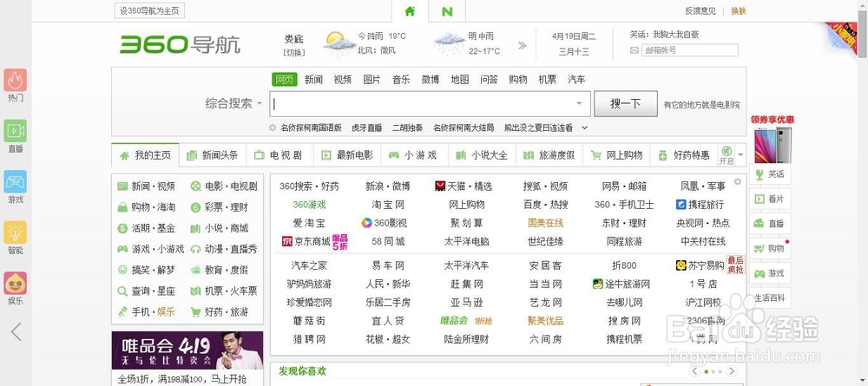The height and width of the screenshot is (386, 868).
Task: Select the 新闻 search tab
Action: click(313, 80)
